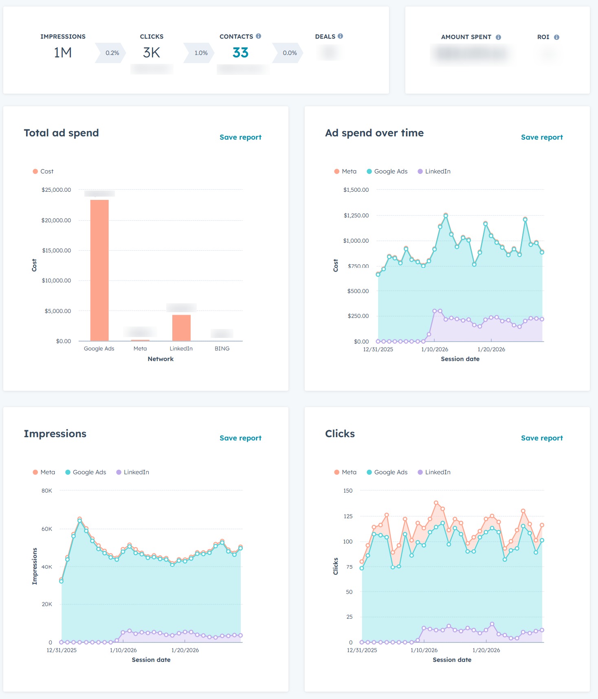Image resolution: width=598 pixels, height=699 pixels.
Task: Toggle Google Ads legend in Clicks chart
Action: click(387, 472)
